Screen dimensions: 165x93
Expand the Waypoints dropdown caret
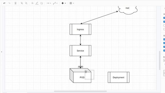57,3
